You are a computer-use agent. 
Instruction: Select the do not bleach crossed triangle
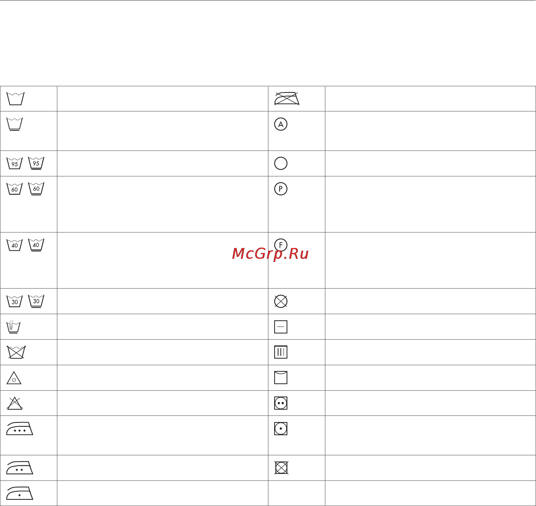pos(15,403)
